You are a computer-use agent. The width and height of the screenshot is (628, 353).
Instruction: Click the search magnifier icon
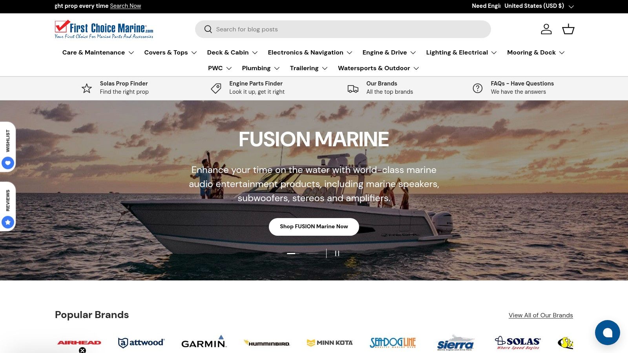(208, 29)
